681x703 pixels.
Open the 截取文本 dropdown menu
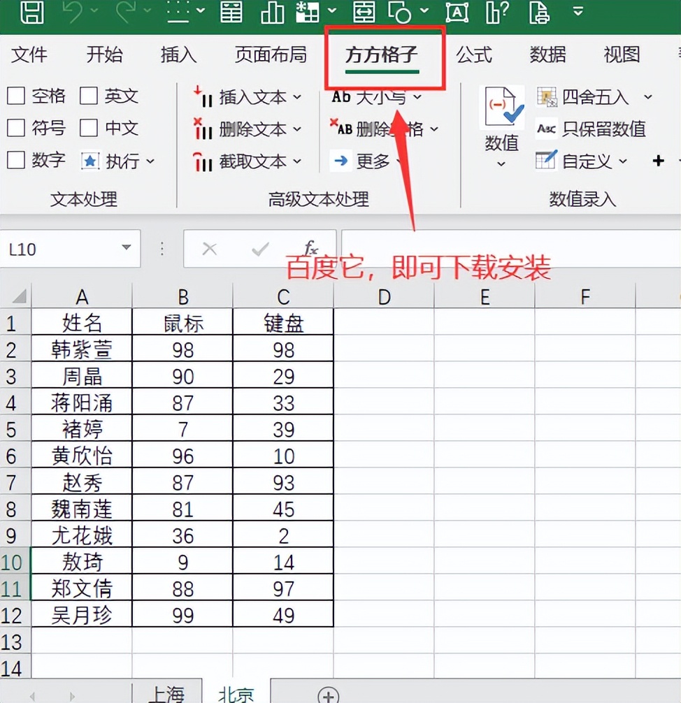pos(297,161)
